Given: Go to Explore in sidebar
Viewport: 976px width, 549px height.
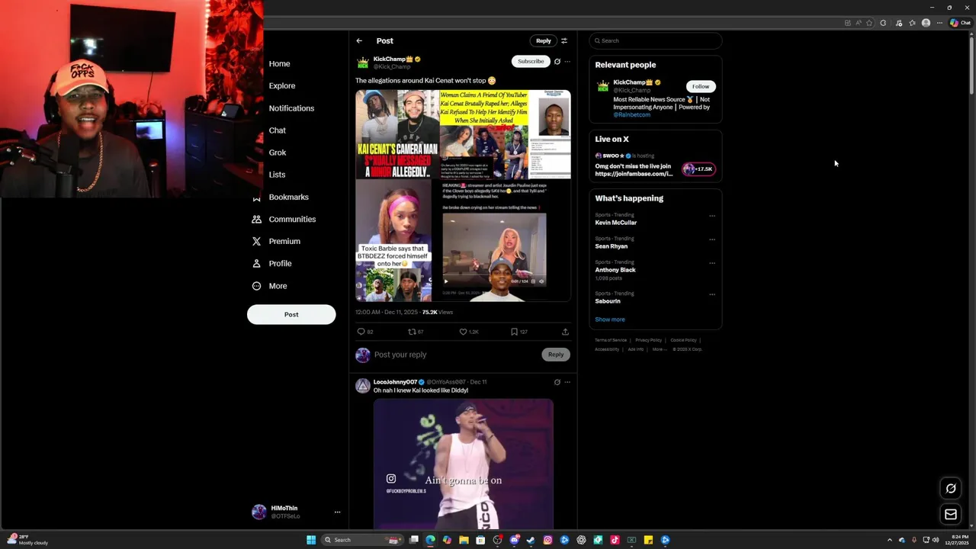Looking at the screenshot, I should pos(282,86).
